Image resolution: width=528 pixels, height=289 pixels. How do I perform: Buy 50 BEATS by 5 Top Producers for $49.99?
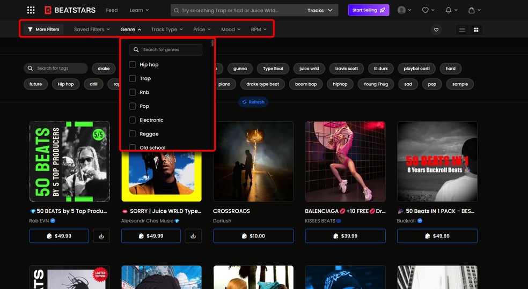pyautogui.click(x=59, y=236)
